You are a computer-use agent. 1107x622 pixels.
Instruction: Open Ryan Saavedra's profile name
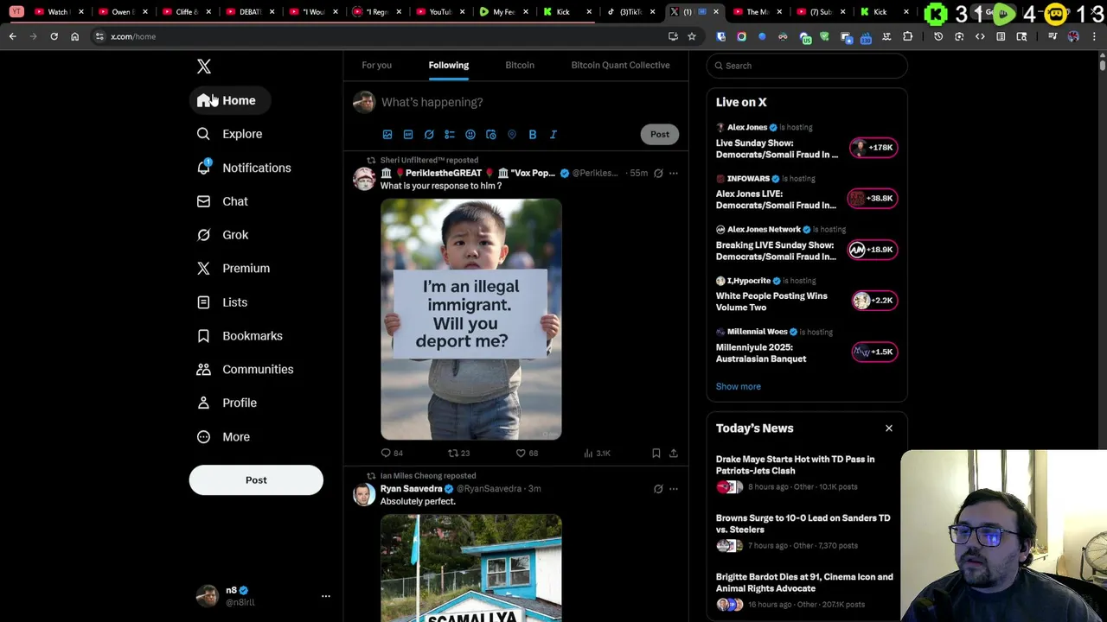[411, 489]
